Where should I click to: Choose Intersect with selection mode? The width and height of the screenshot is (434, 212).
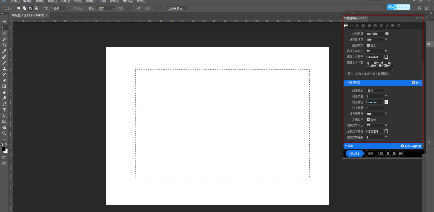(x=36, y=8)
